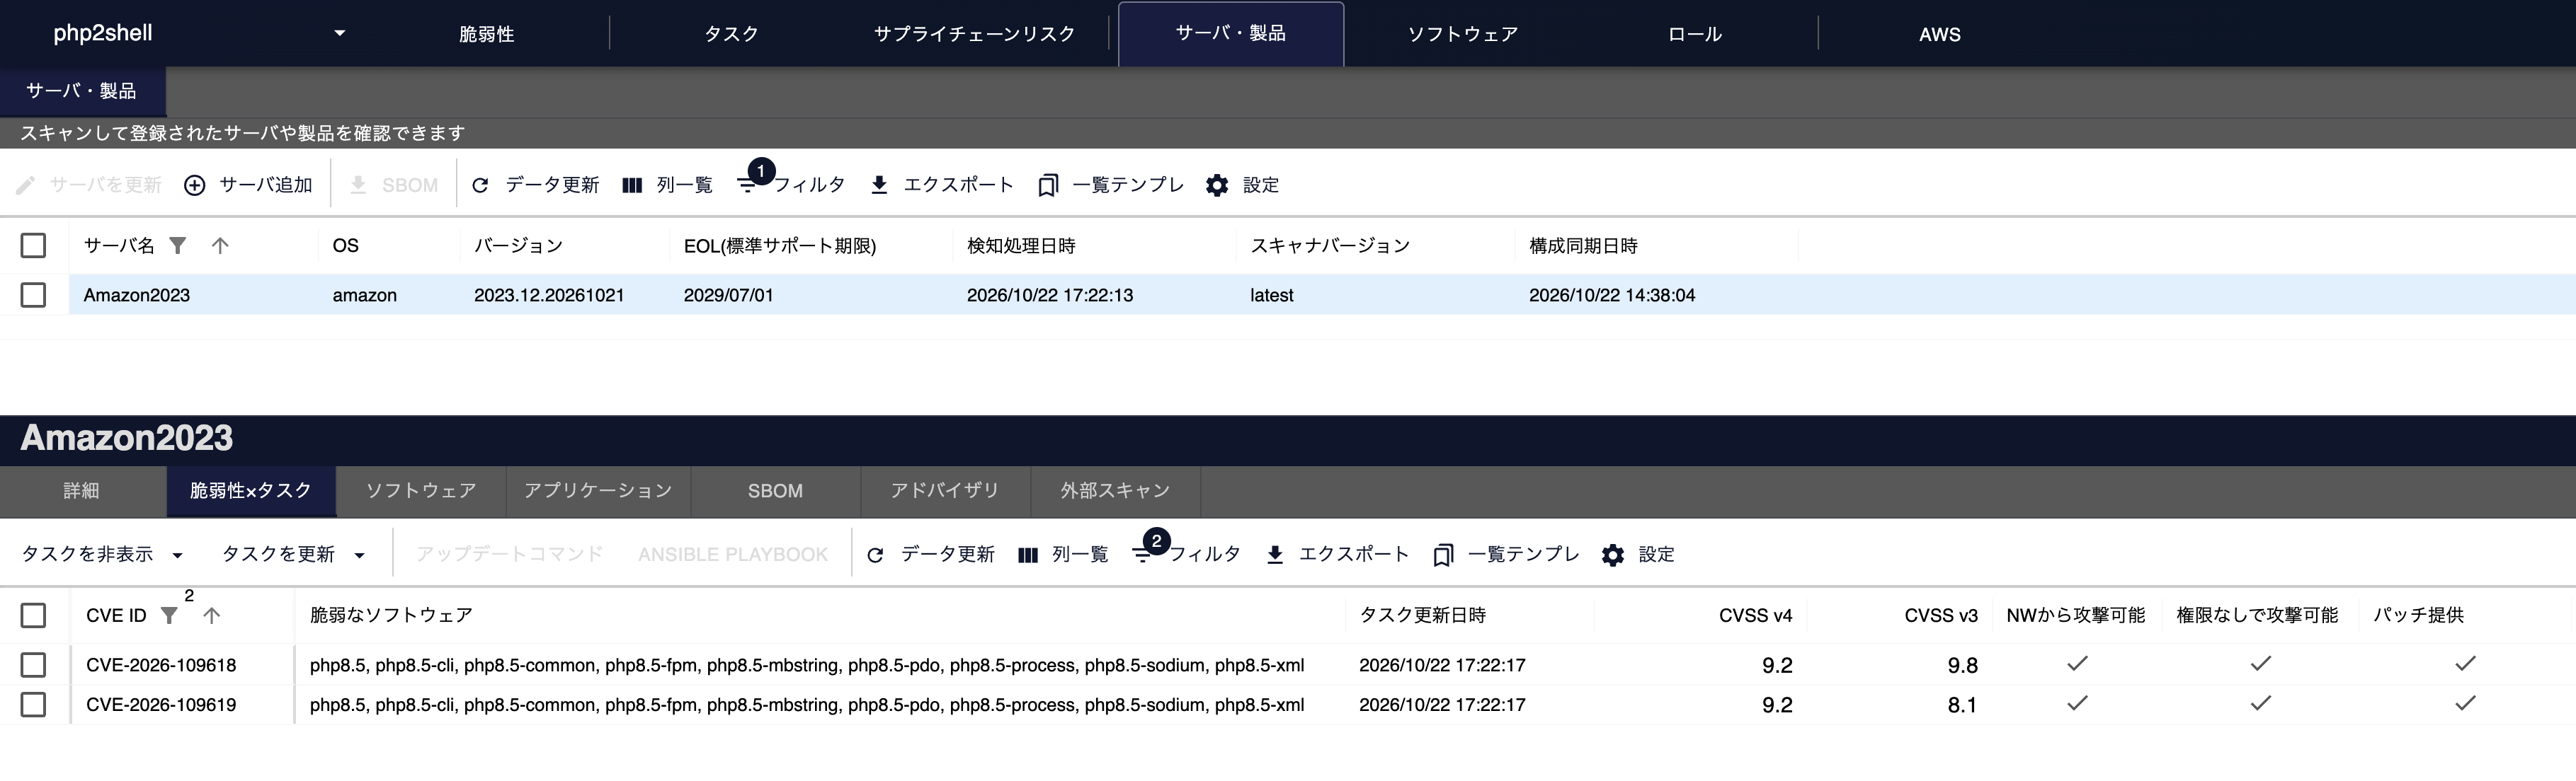Click the lower 設定 gear icon
Image resolution: width=2576 pixels, height=781 pixels.
tap(1613, 555)
